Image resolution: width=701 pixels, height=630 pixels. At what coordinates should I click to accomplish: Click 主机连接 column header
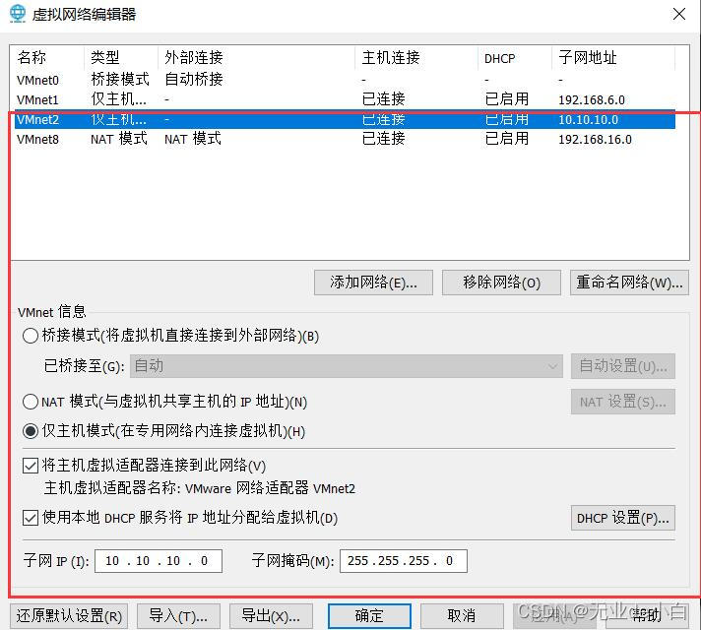[x=416, y=58]
